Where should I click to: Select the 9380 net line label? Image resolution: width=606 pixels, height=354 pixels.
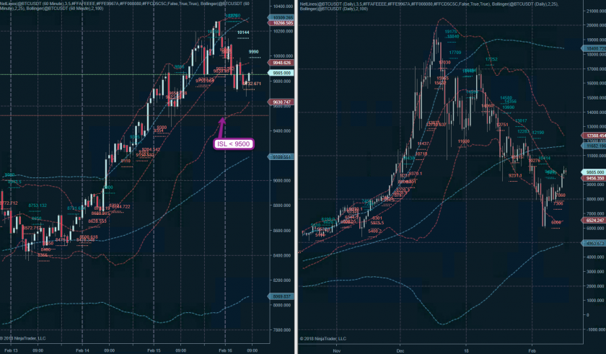[162, 128]
